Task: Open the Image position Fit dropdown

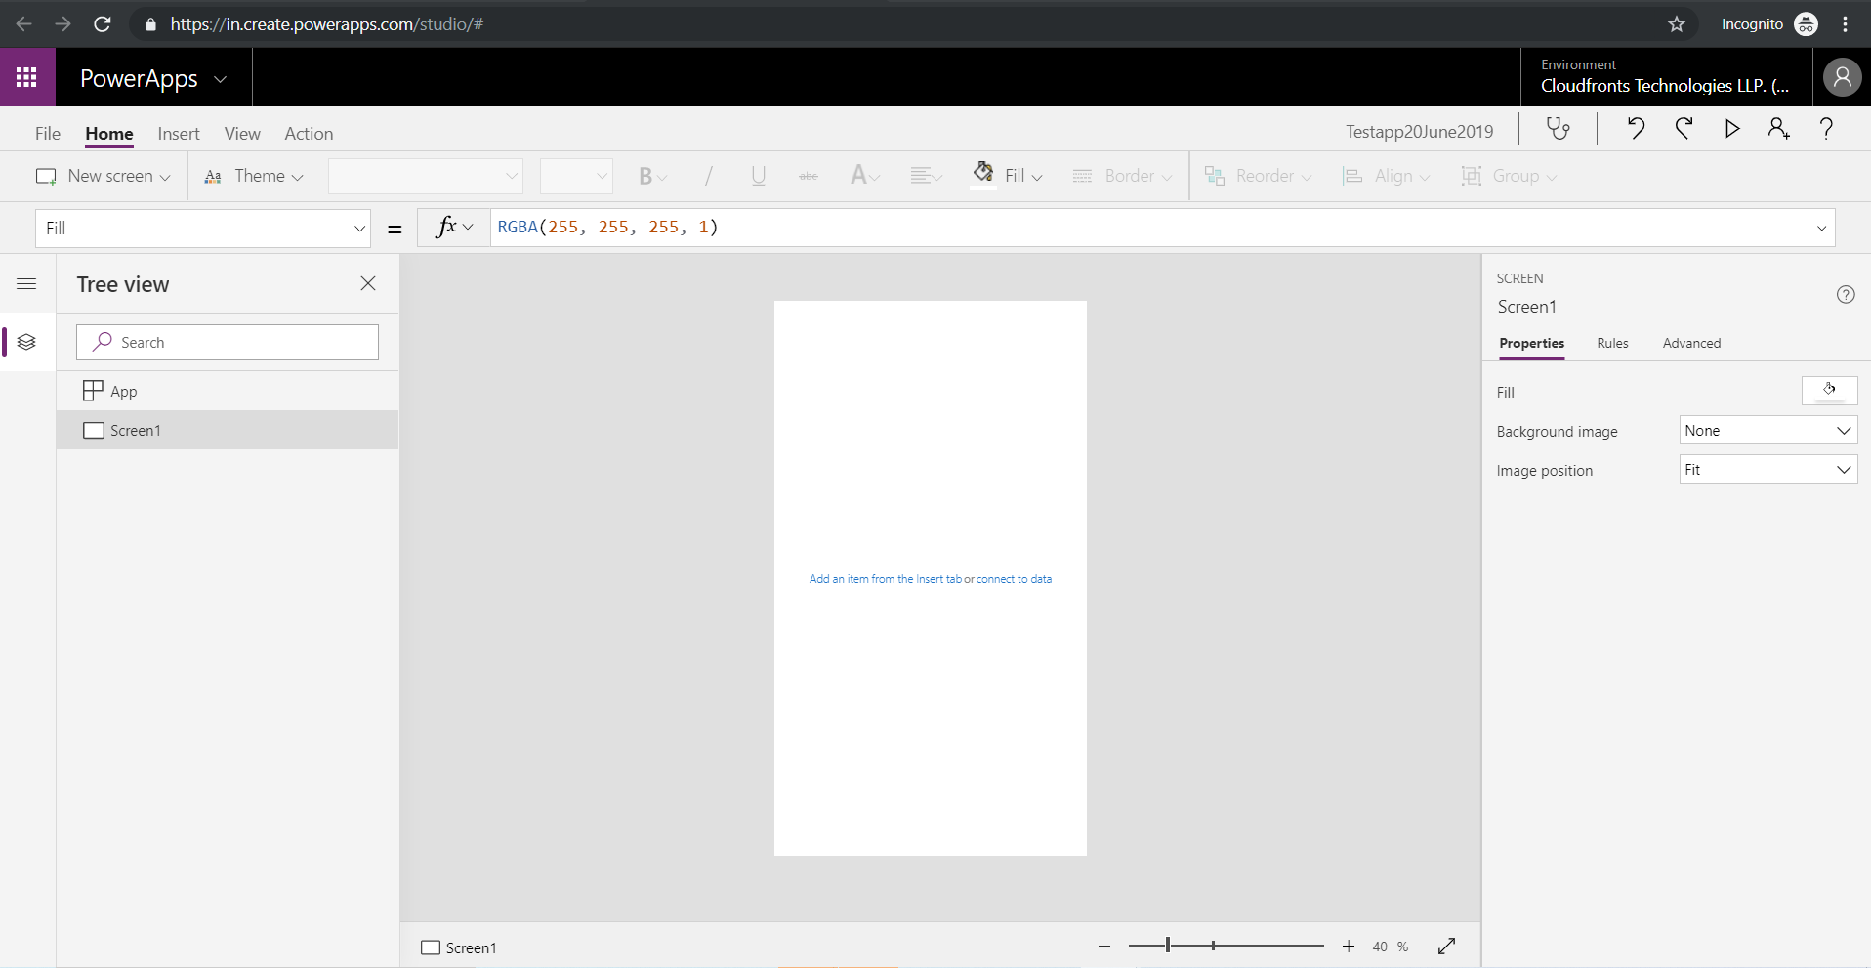Action: [x=1768, y=470]
